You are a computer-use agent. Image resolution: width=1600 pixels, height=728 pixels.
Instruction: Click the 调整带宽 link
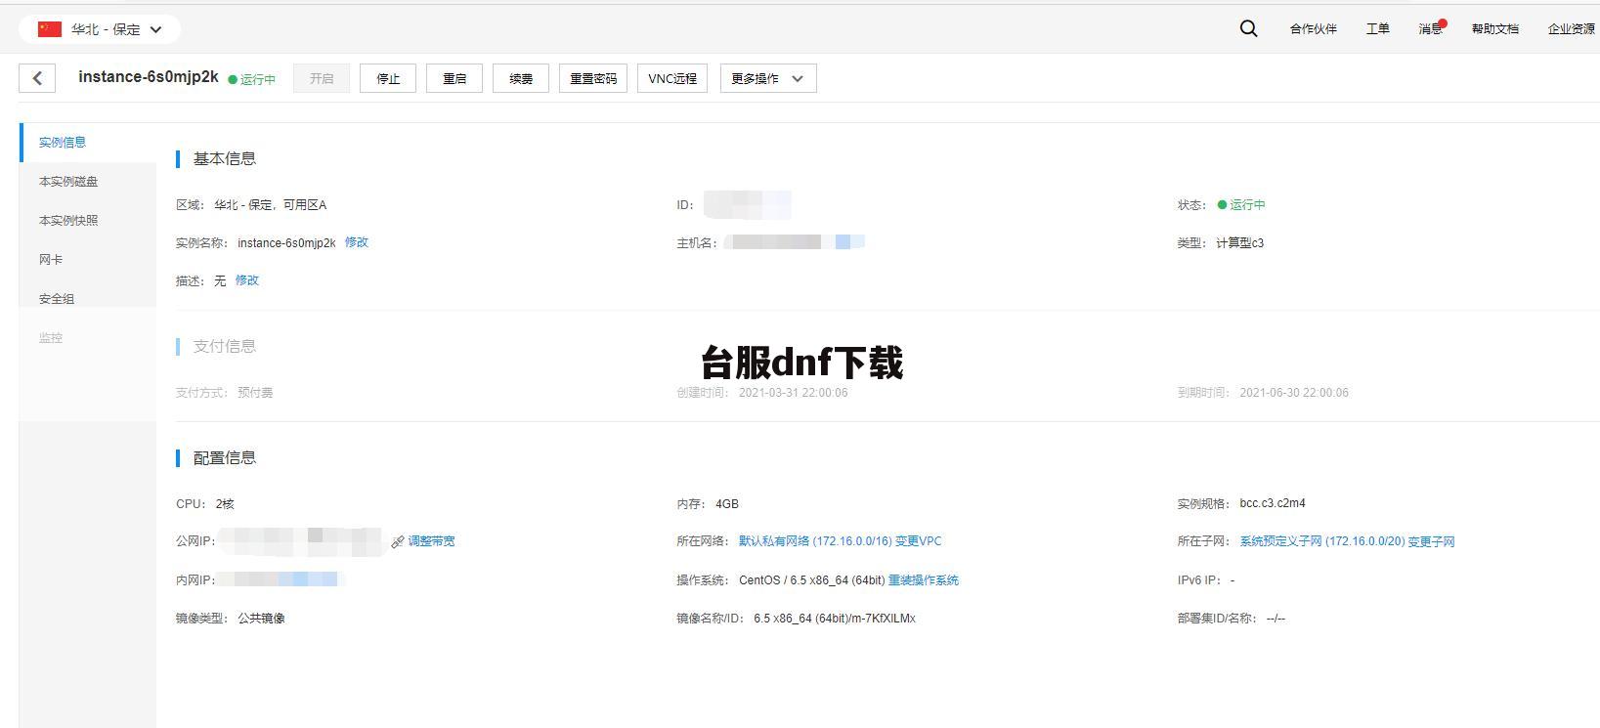coord(431,541)
